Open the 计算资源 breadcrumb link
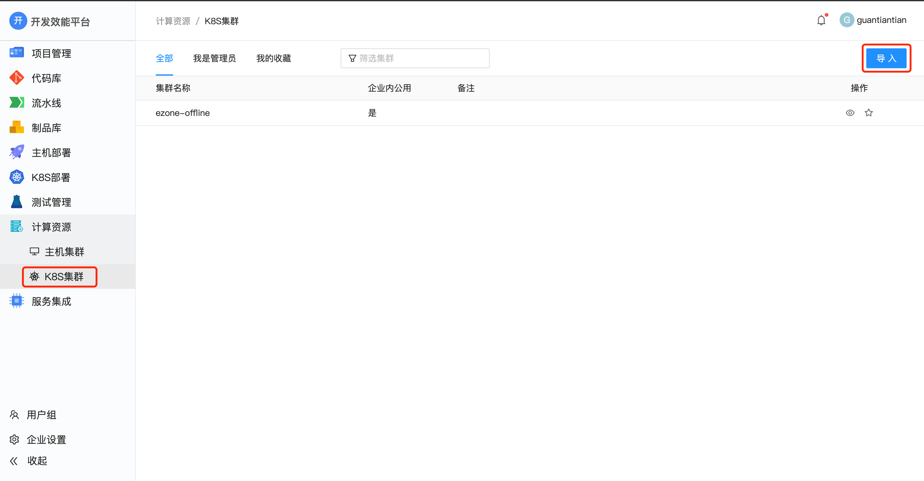This screenshot has height=481, width=924. point(173,20)
